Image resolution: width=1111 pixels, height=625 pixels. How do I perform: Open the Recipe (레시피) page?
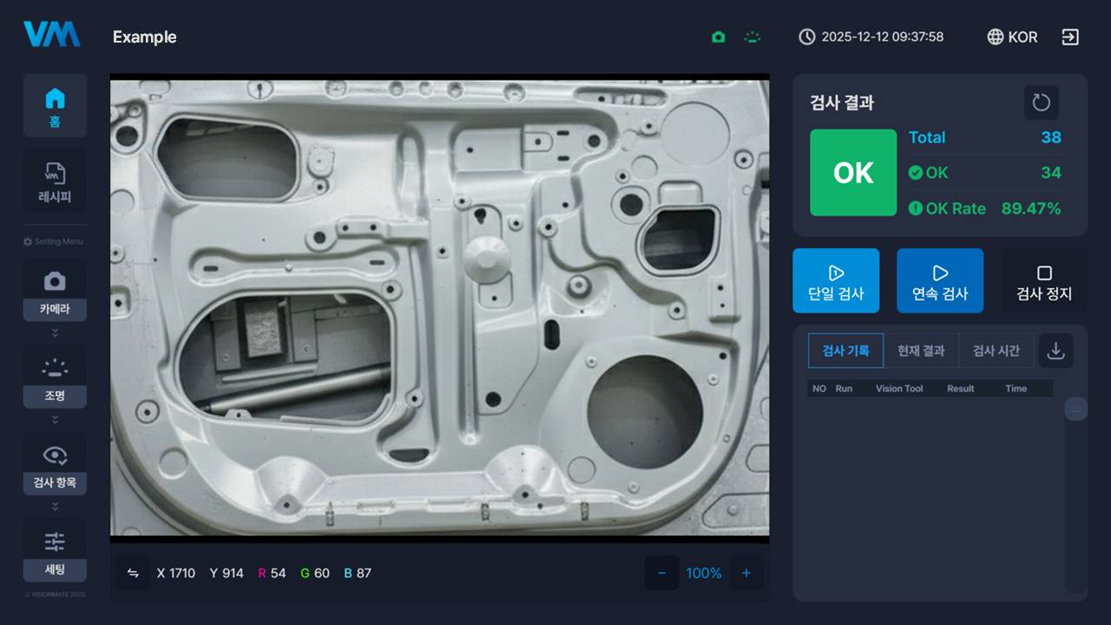(x=55, y=181)
